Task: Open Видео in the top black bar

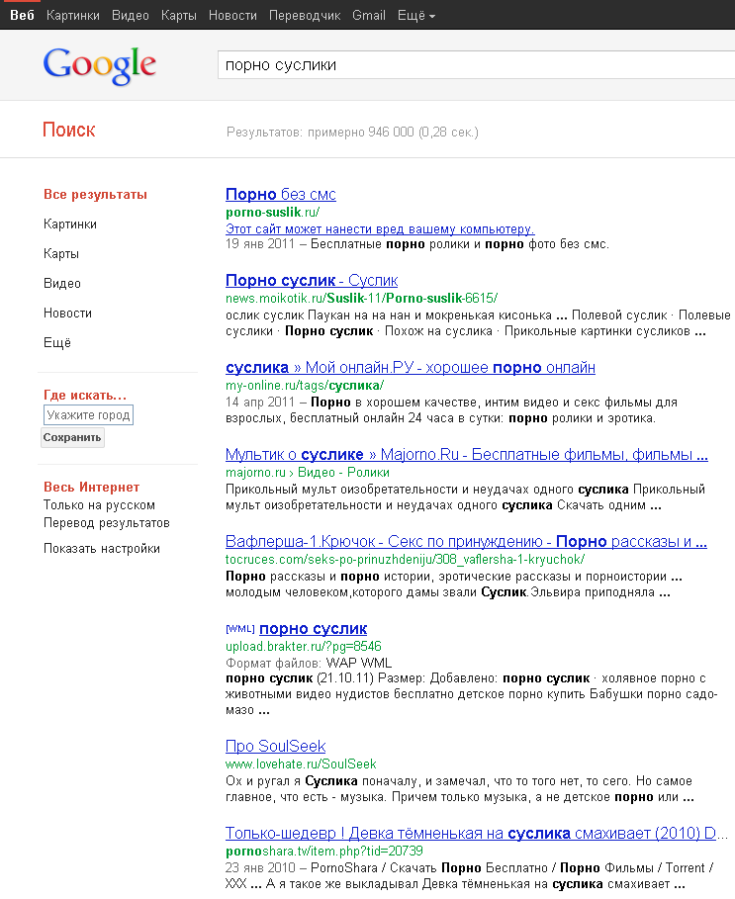Action: (x=131, y=16)
